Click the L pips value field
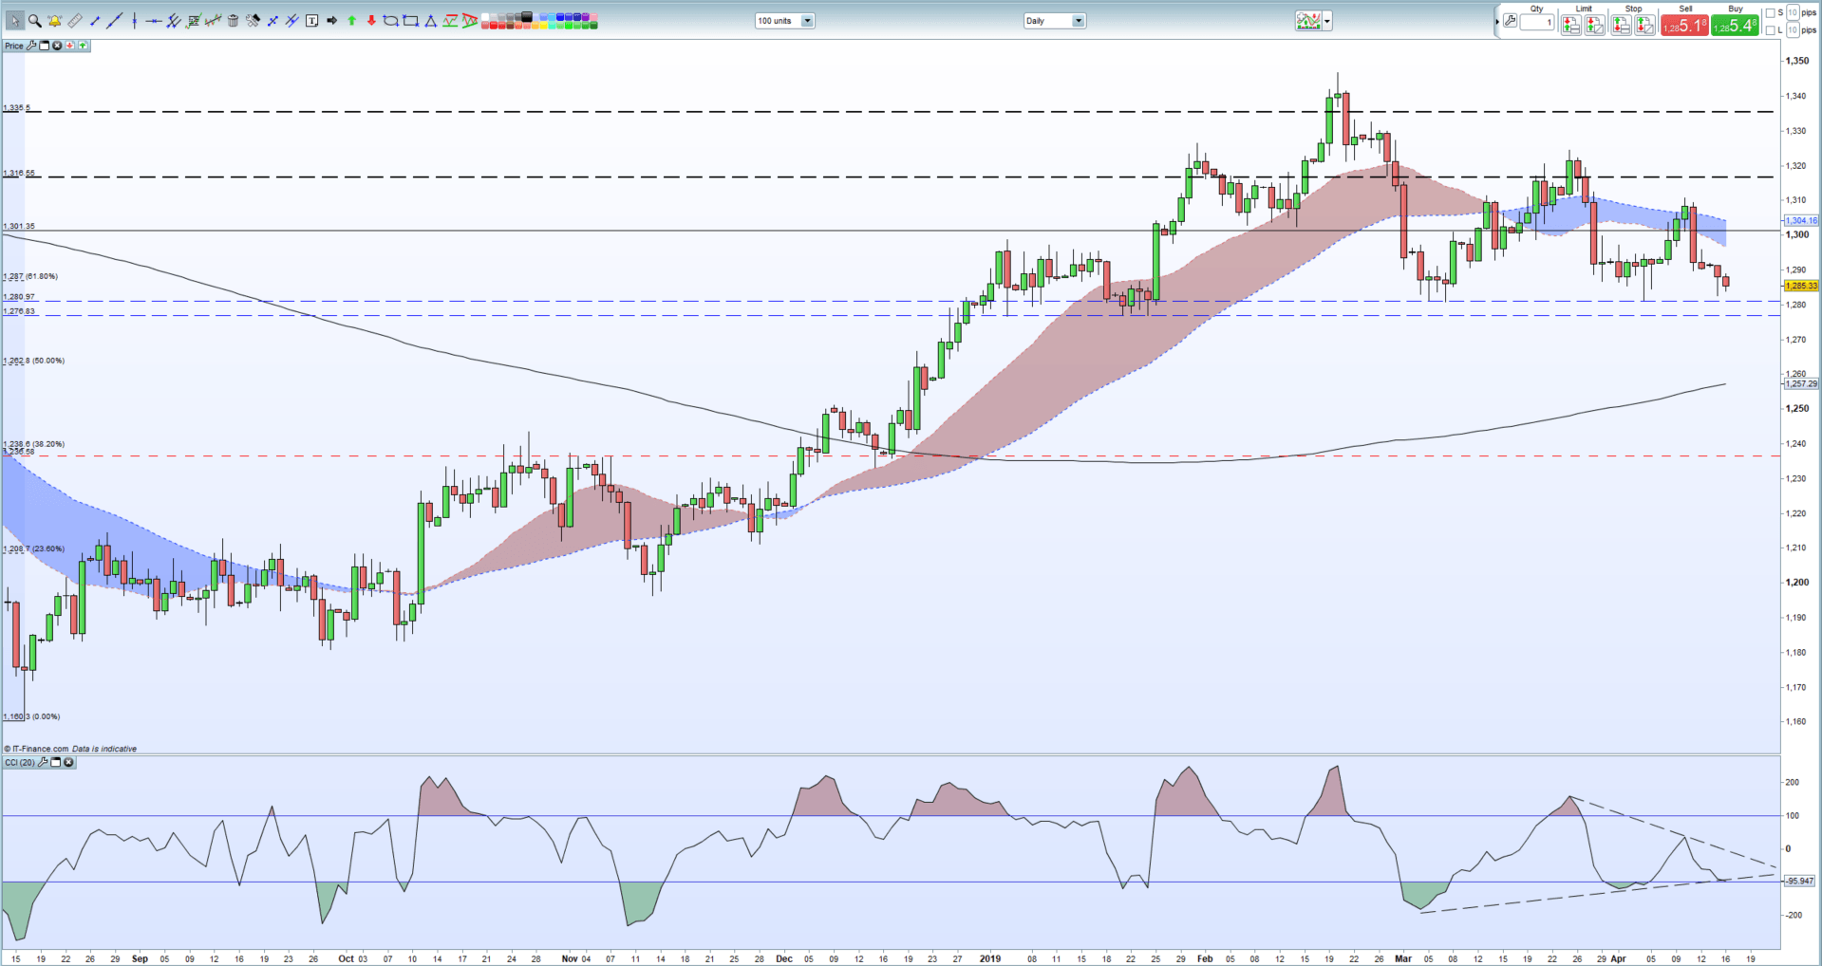 point(1792,30)
